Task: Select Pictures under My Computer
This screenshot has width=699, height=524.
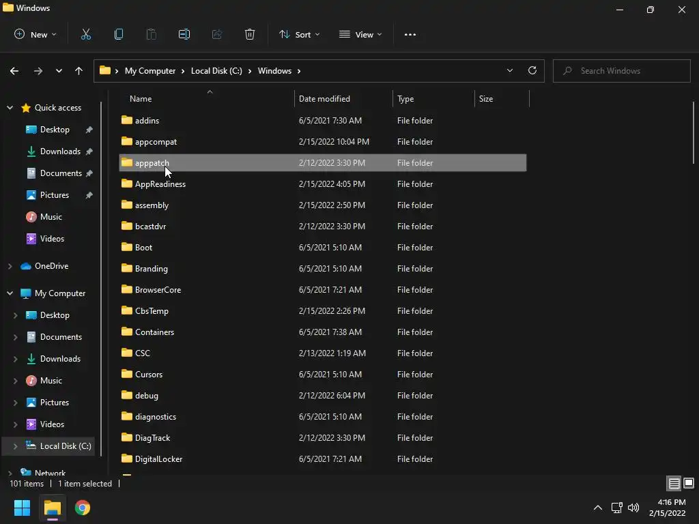Action: click(55, 403)
